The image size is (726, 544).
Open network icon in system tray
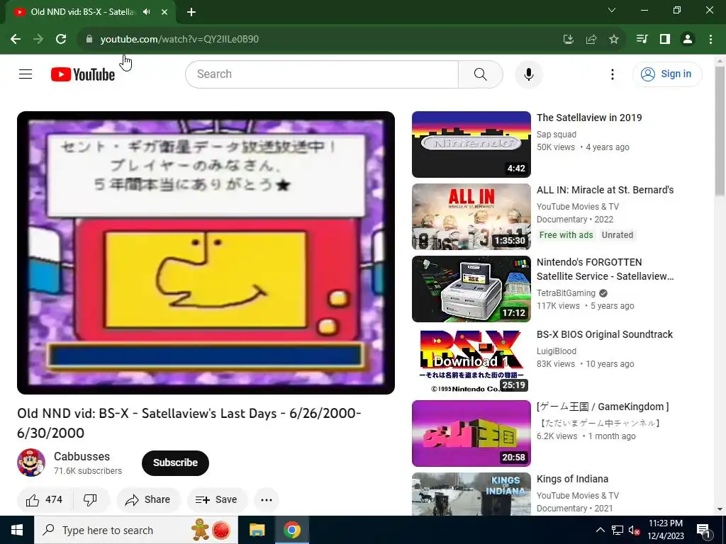(x=618, y=530)
